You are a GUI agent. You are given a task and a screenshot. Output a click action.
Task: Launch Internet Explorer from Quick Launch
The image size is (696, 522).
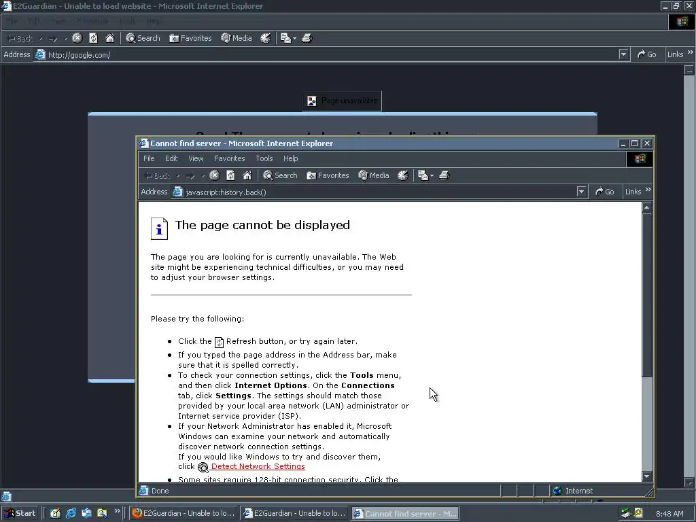(71, 513)
